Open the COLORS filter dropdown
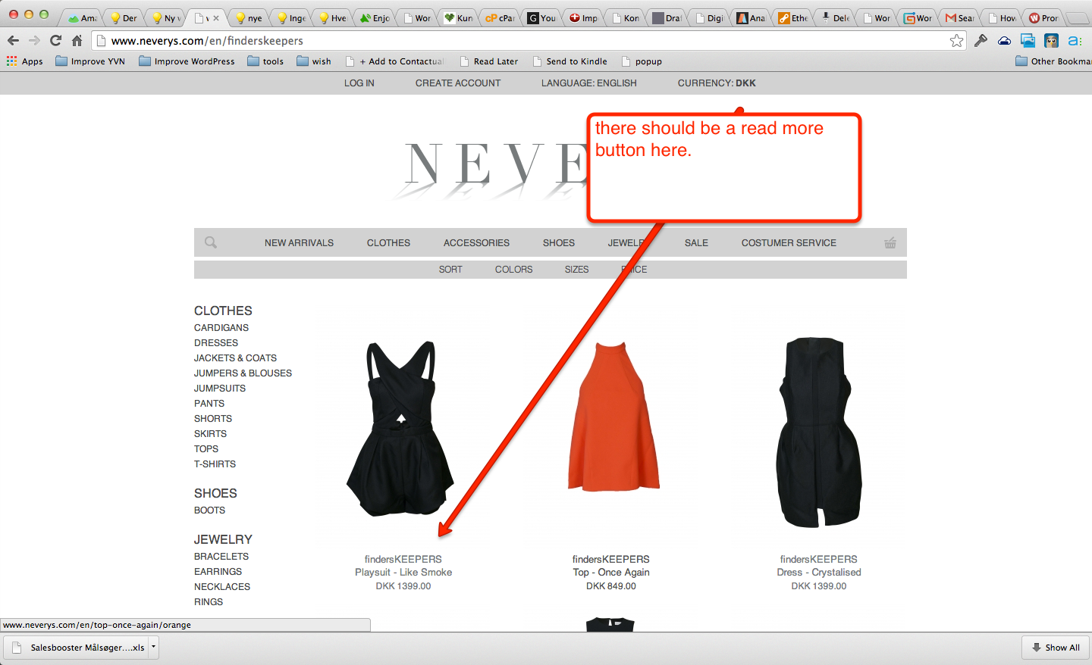 point(513,270)
